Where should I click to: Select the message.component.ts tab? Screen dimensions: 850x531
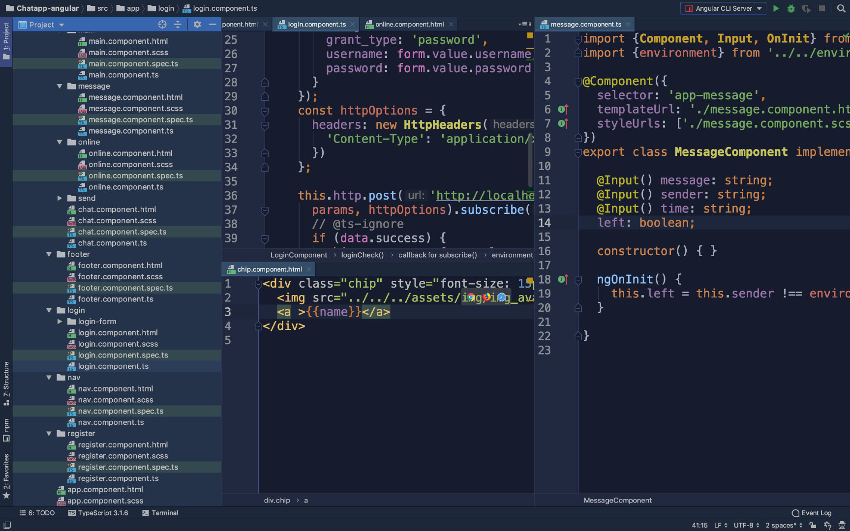click(585, 24)
